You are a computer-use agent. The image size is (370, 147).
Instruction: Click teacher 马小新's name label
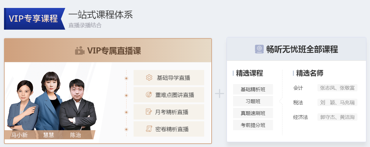tap(19, 135)
